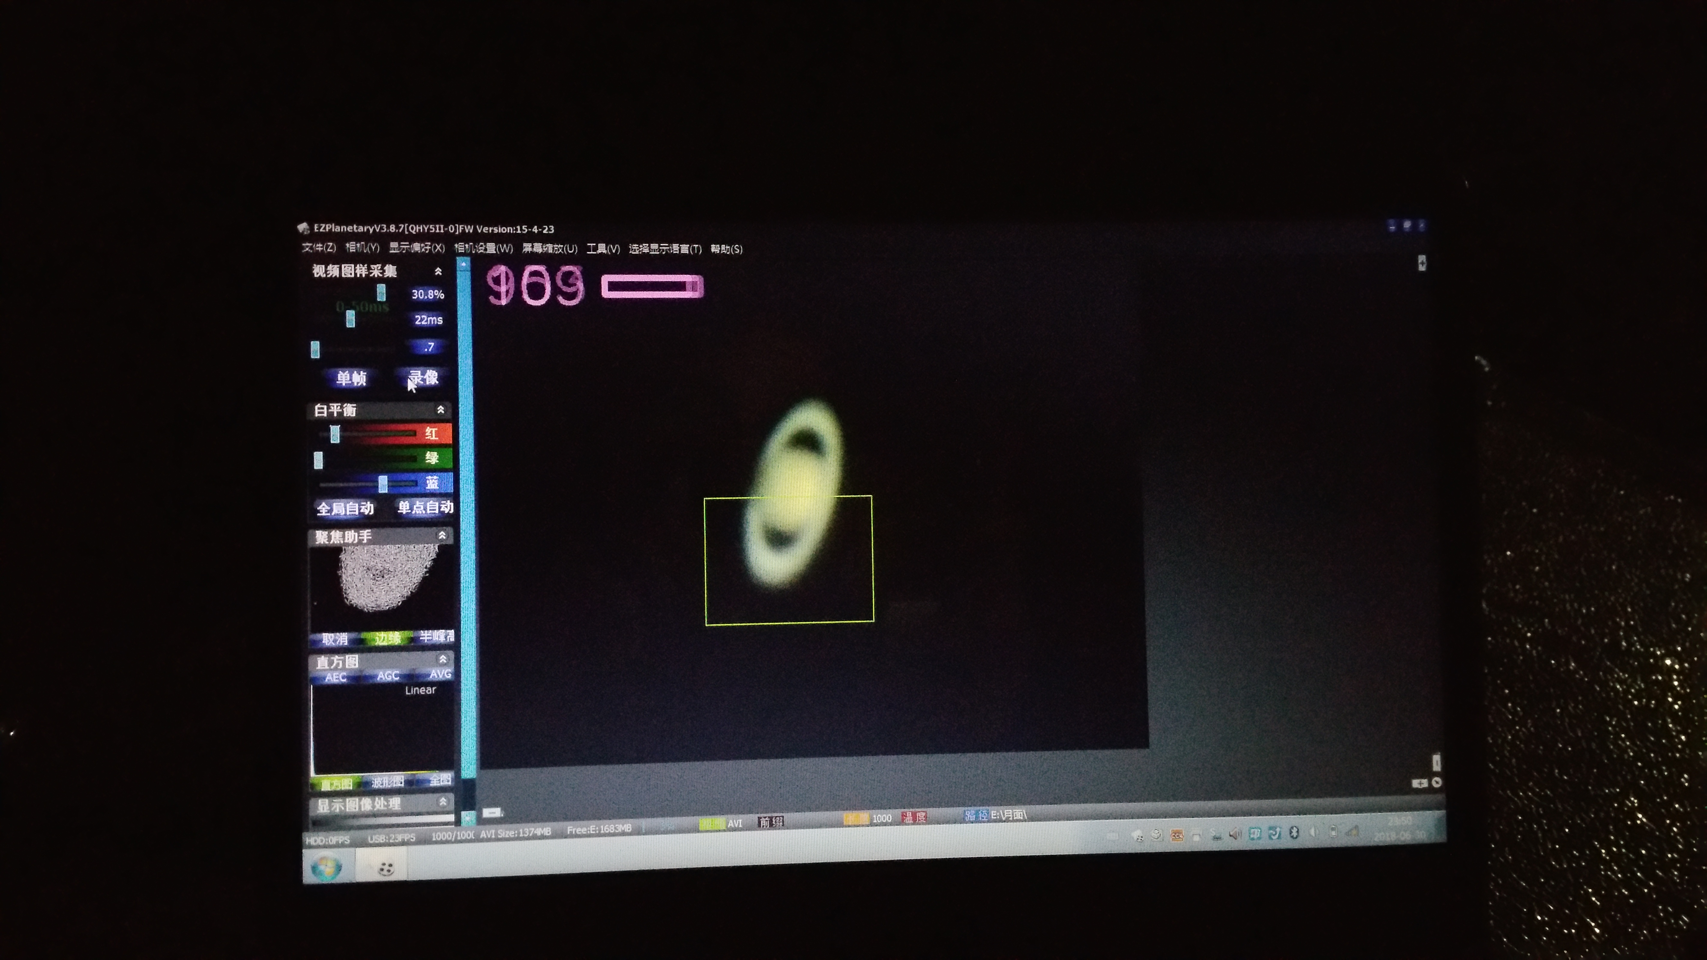This screenshot has height=960, width=1707.
Task: Click the 前缀 filename prefix label
Action: point(771,822)
